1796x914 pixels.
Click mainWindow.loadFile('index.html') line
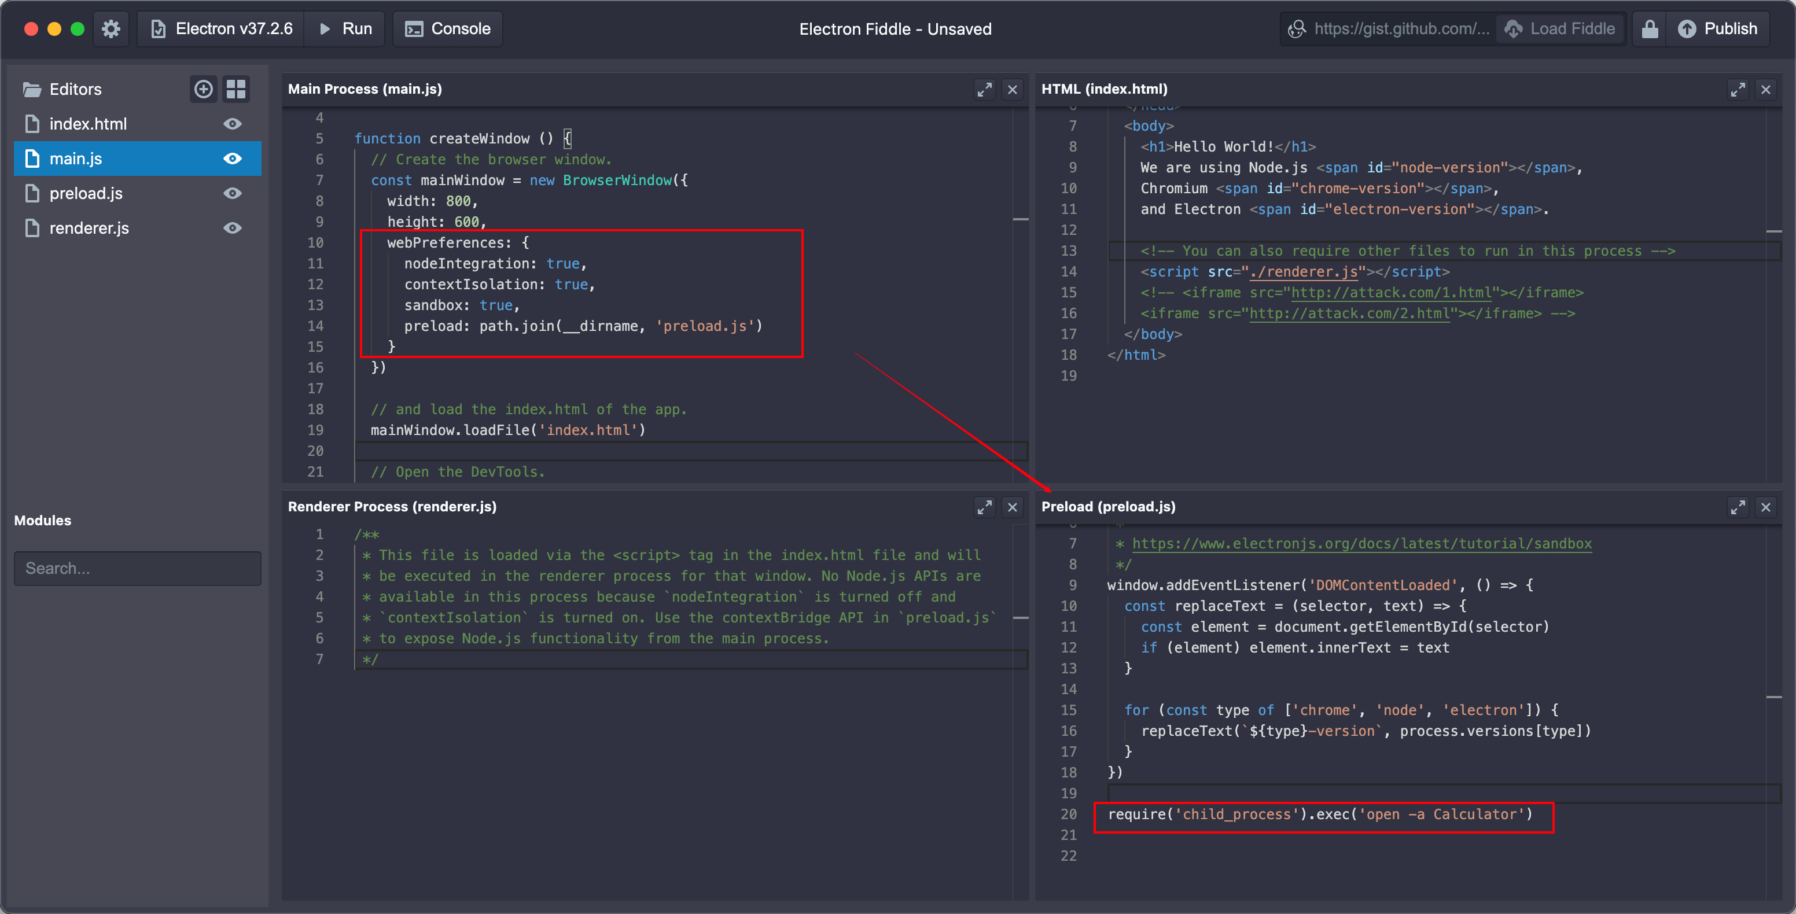click(508, 430)
